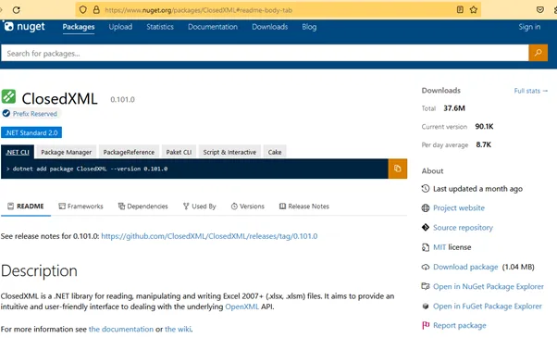The width and height of the screenshot is (557, 338).
Task: Click the per day average 8.7K
Action: (x=484, y=144)
